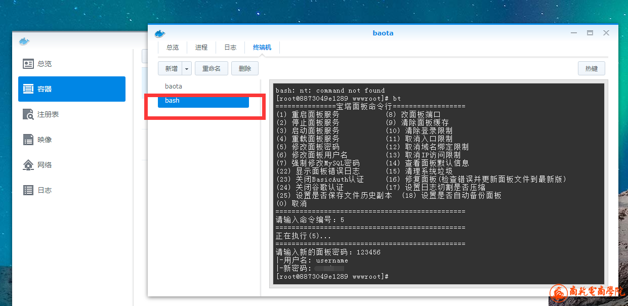628x306 pixels.
Task: Select the baota terminal session
Action: (174, 86)
